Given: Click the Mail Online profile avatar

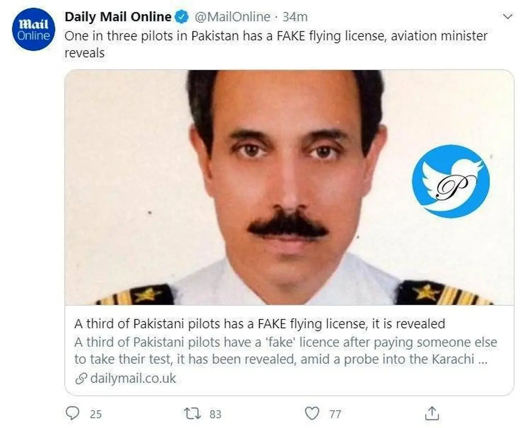Looking at the screenshot, I should 33,29.
